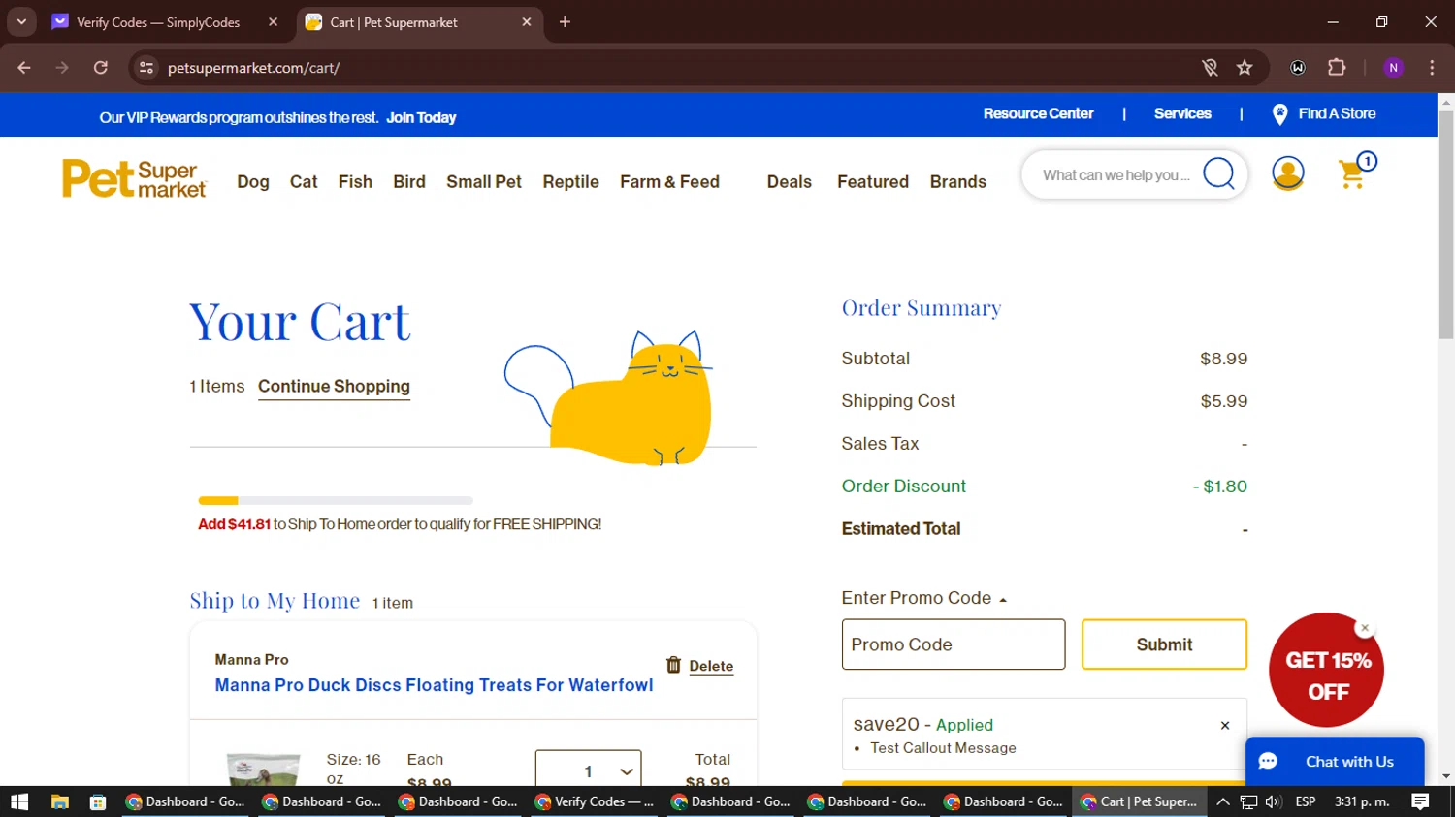The image size is (1455, 817).
Task: Click the tracking protection eye icon
Action: [1210, 68]
